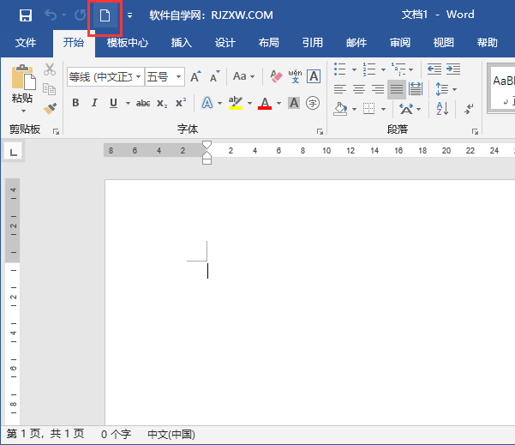This screenshot has width=515, height=445.
Task: Toggle strikethrough abc formatting
Action: (143, 103)
